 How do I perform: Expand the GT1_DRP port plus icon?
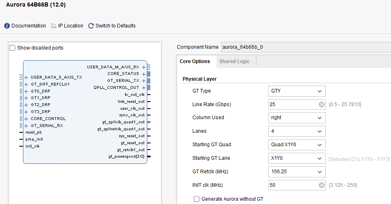pos(26,98)
